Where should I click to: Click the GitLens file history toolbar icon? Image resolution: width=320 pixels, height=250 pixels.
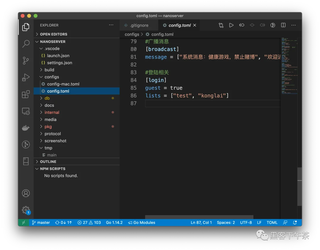tap(273, 25)
